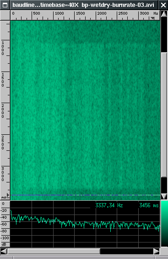
Task: Click the black vertical scrollbar track below thumb
Action: click(x=164, y=185)
